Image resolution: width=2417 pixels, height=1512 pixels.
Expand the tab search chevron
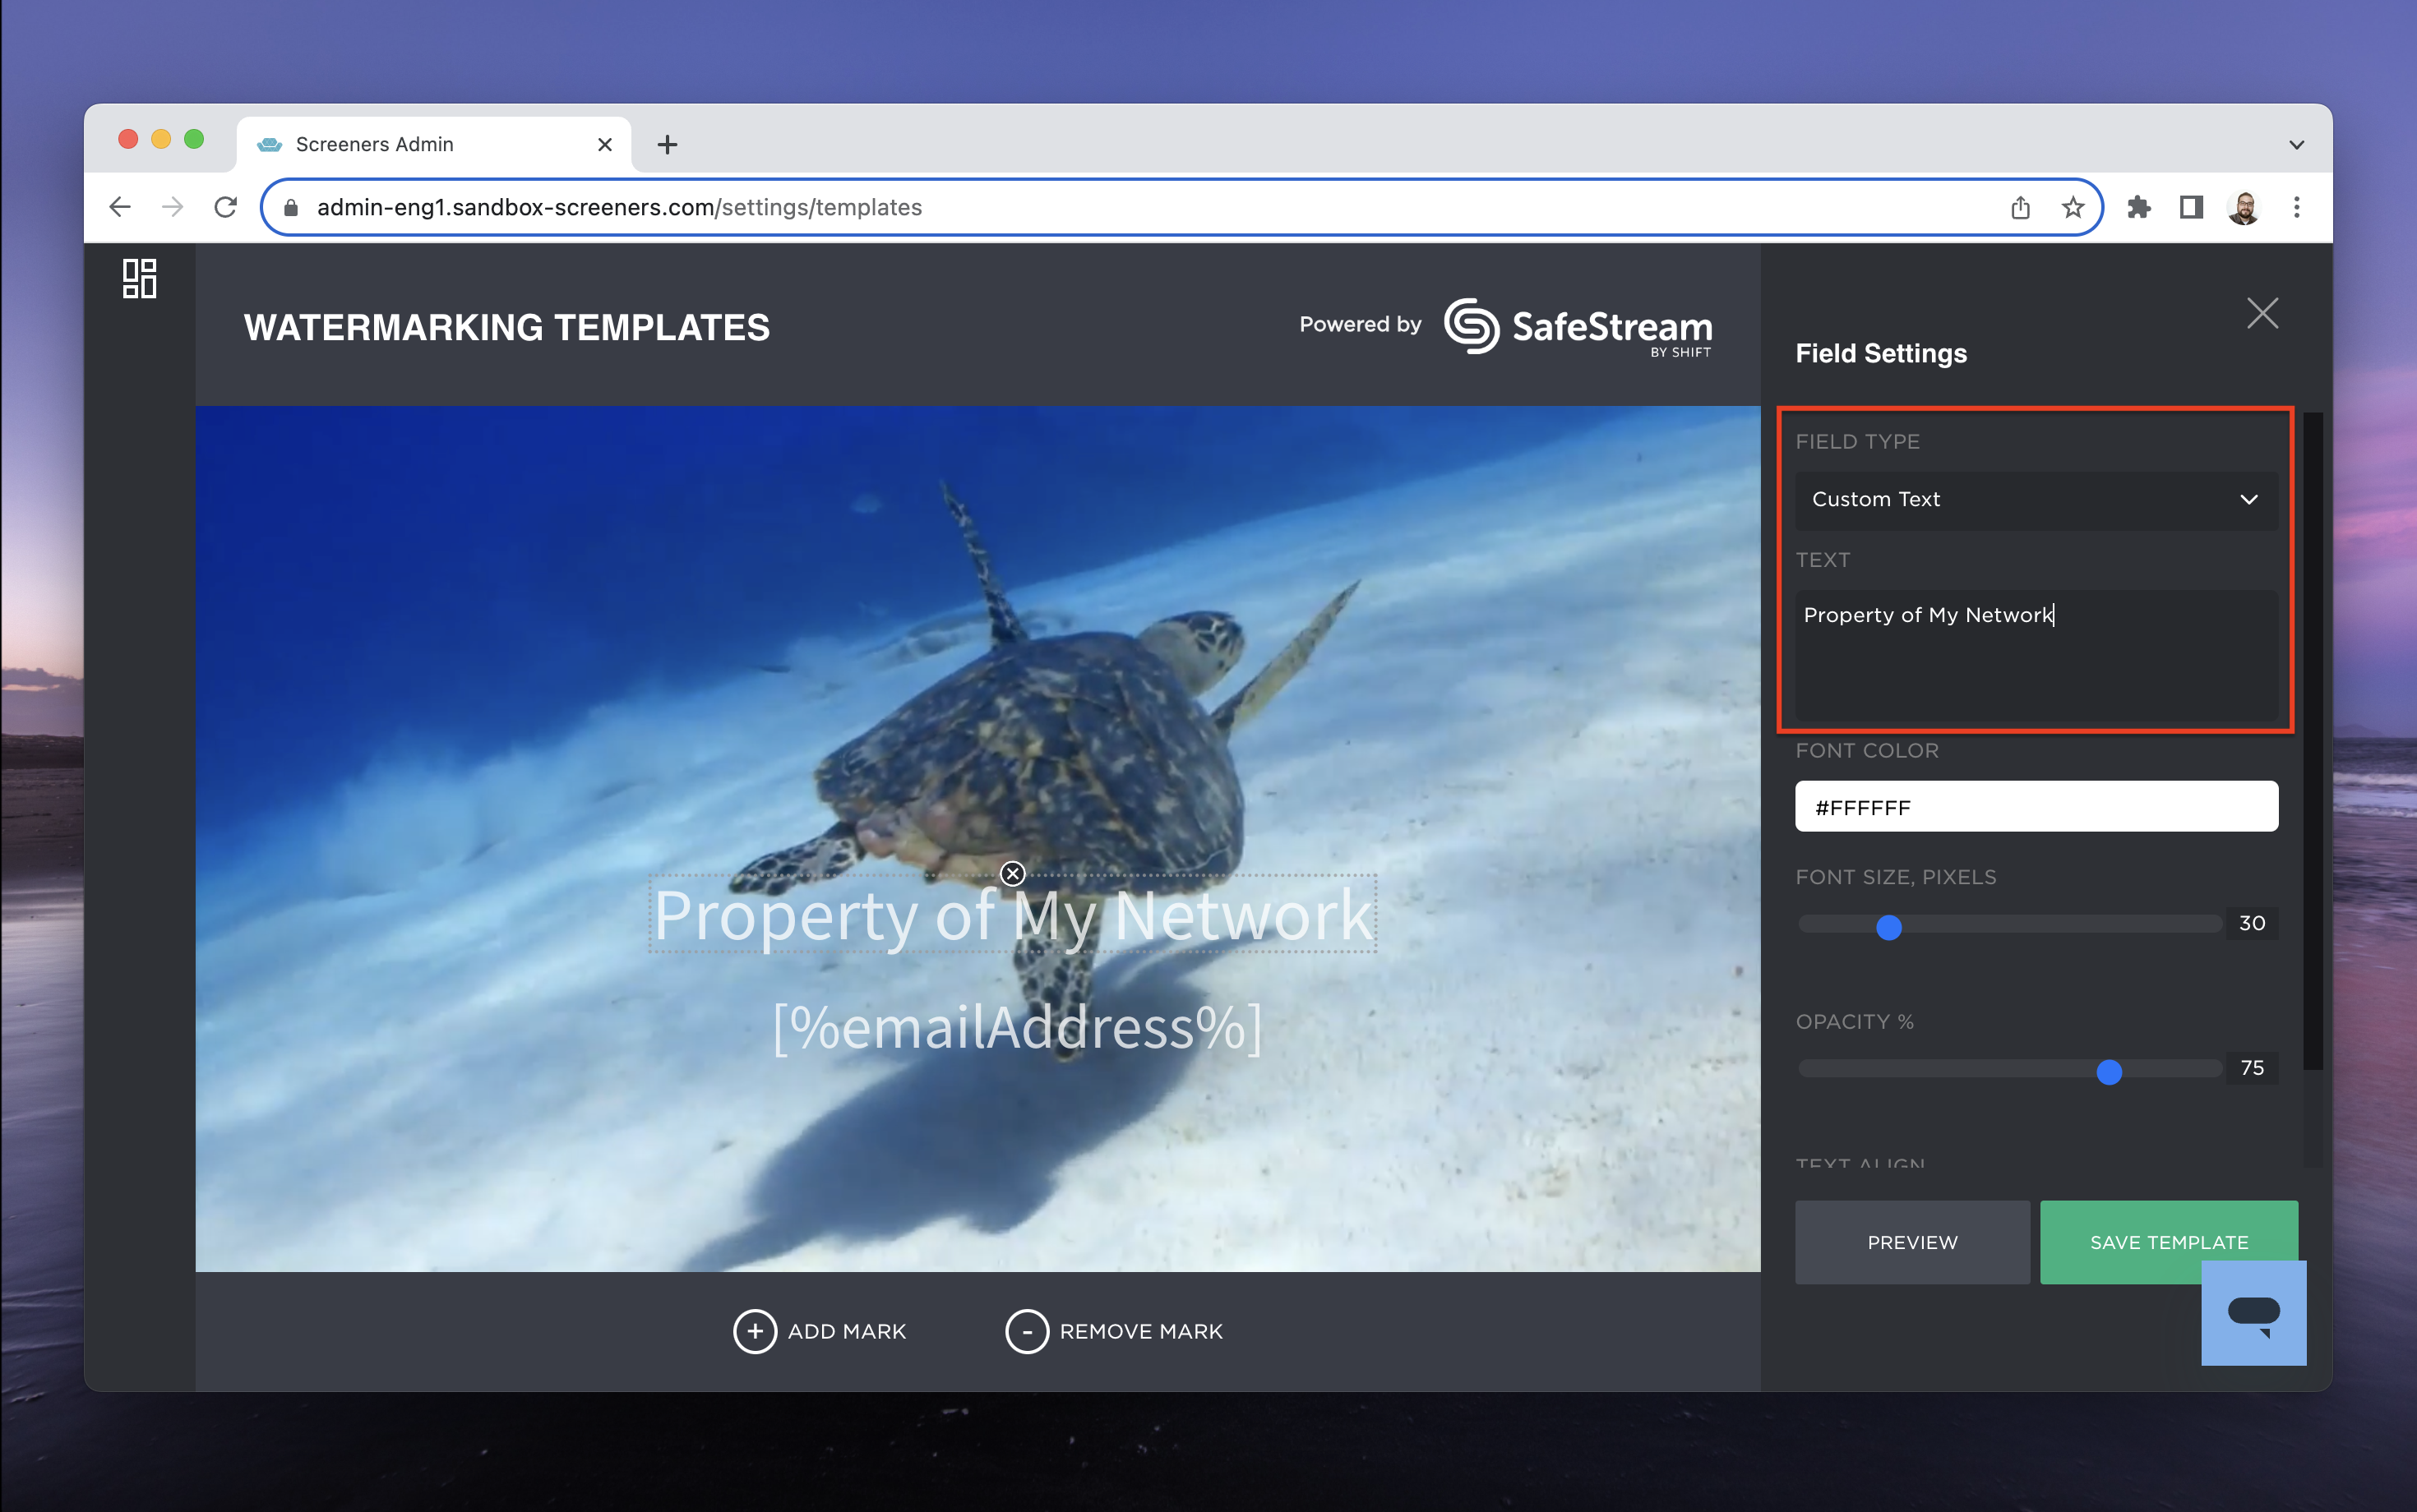2296,144
